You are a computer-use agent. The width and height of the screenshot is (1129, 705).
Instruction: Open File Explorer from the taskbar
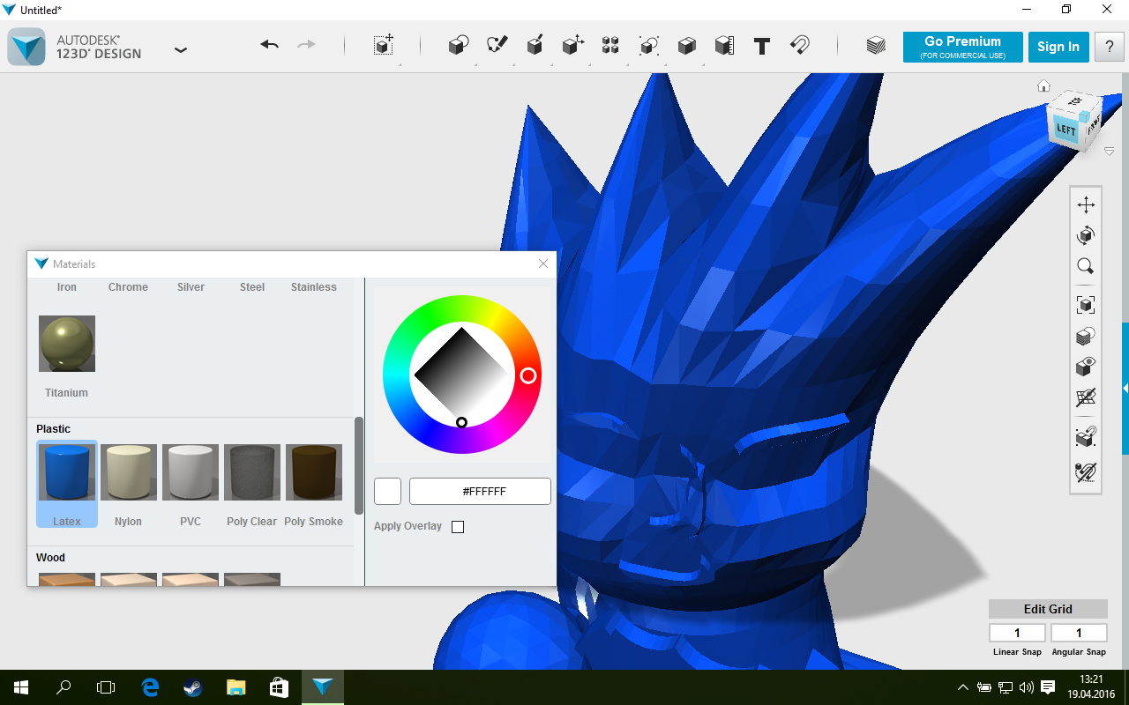point(236,686)
